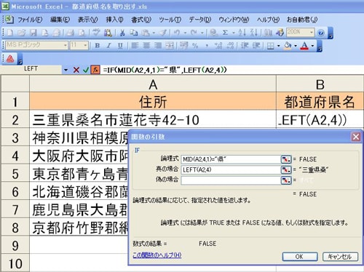
Task: Click the Paste clipboard icon
Action: (146, 33)
